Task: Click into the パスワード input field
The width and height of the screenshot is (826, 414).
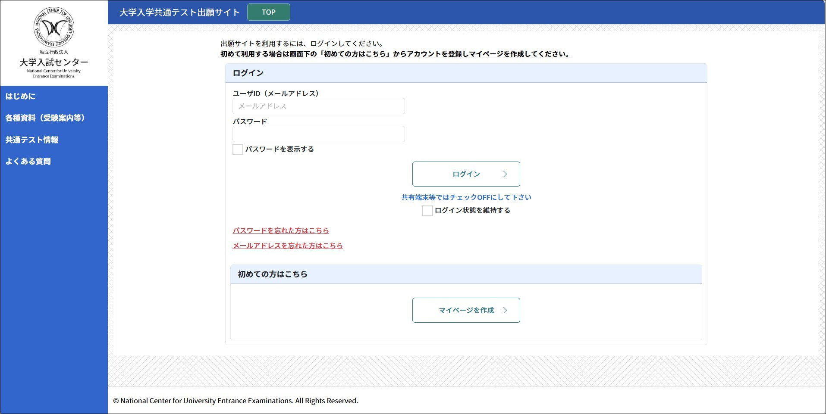Action: pos(318,134)
